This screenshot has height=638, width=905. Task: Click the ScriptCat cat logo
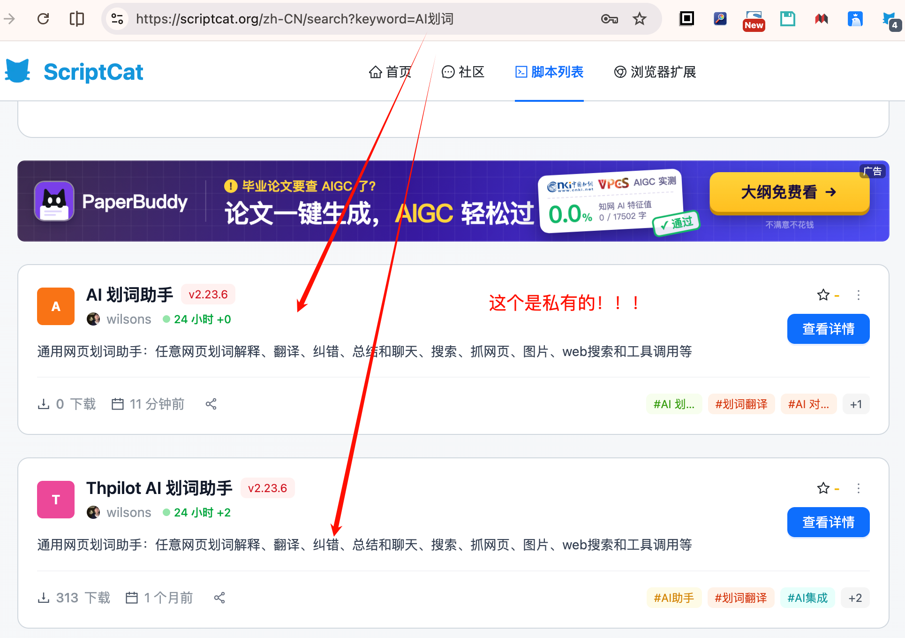point(18,71)
